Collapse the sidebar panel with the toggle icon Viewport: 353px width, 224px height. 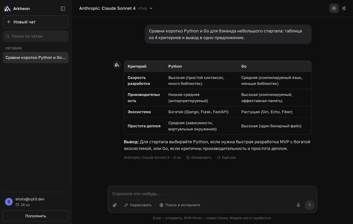pos(63,8)
